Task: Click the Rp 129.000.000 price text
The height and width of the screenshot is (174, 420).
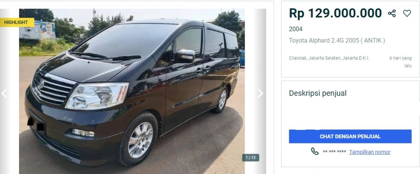Action: pyautogui.click(x=336, y=13)
